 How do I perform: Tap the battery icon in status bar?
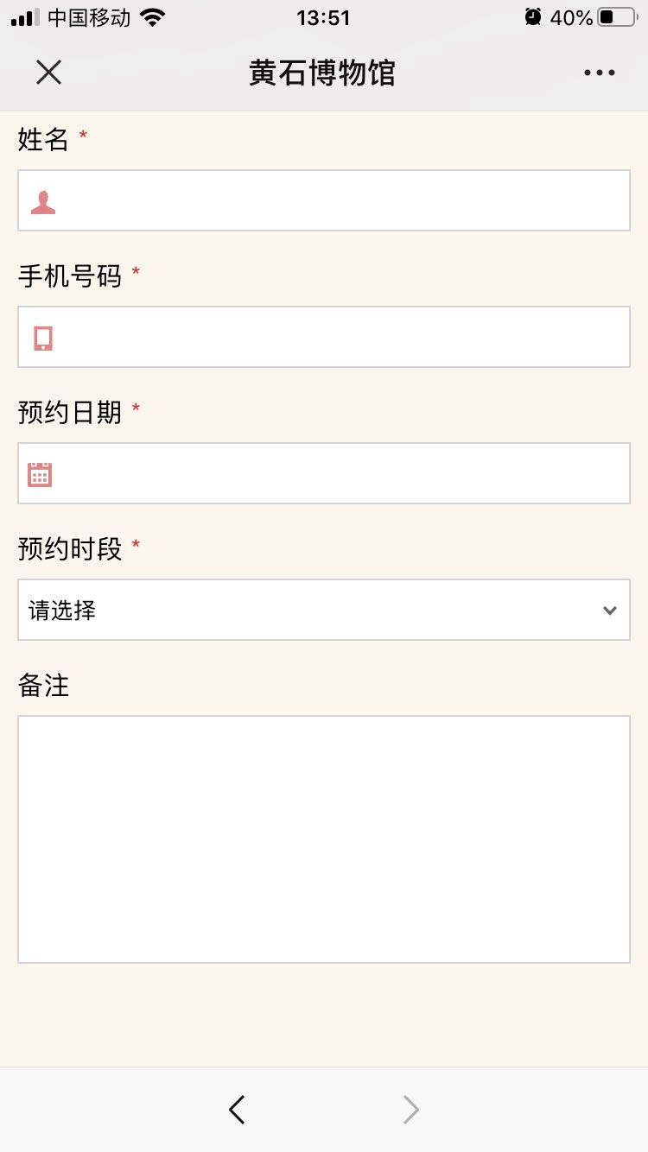point(616,17)
